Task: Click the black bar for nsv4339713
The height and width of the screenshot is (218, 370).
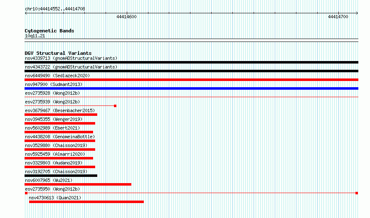Action: click(x=191, y=62)
